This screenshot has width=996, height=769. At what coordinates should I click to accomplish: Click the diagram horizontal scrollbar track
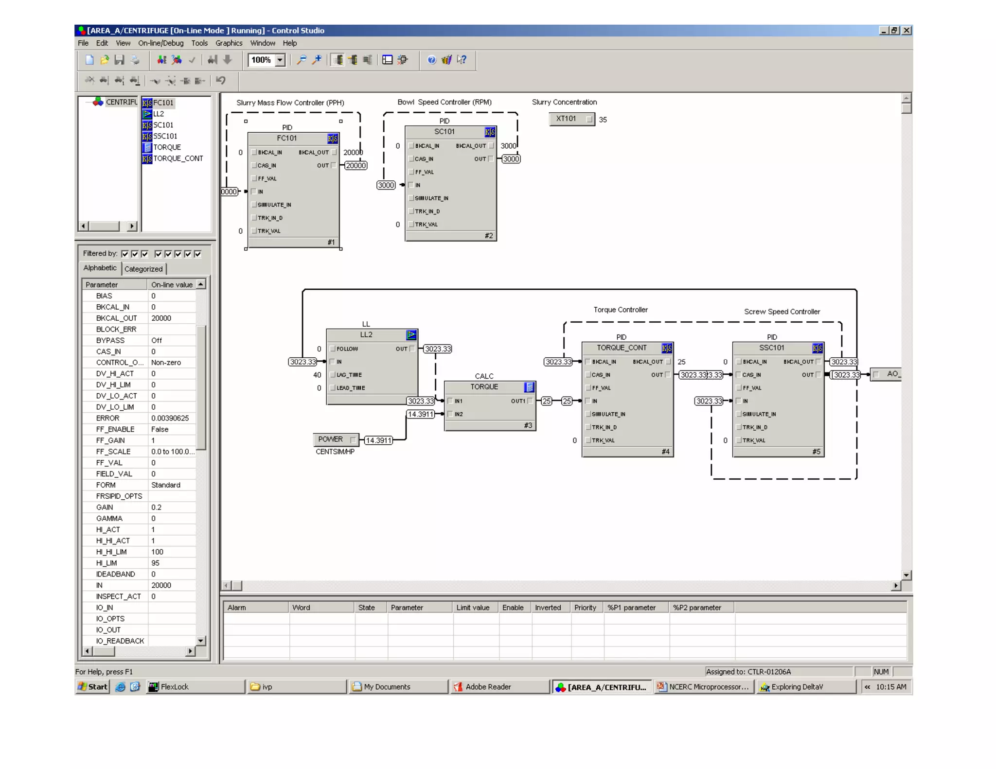(x=564, y=585)
